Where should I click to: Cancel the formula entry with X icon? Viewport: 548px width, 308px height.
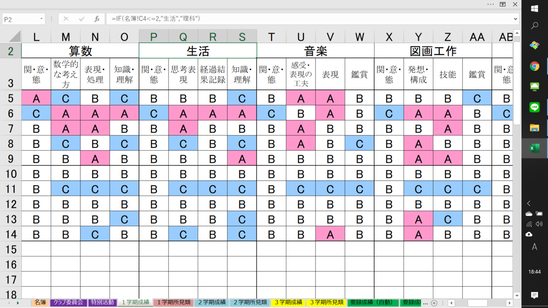66,19
